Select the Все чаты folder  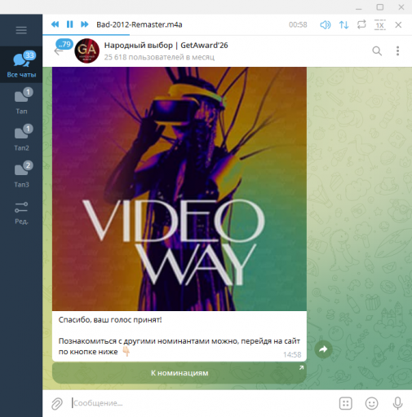tap(21, 64)
